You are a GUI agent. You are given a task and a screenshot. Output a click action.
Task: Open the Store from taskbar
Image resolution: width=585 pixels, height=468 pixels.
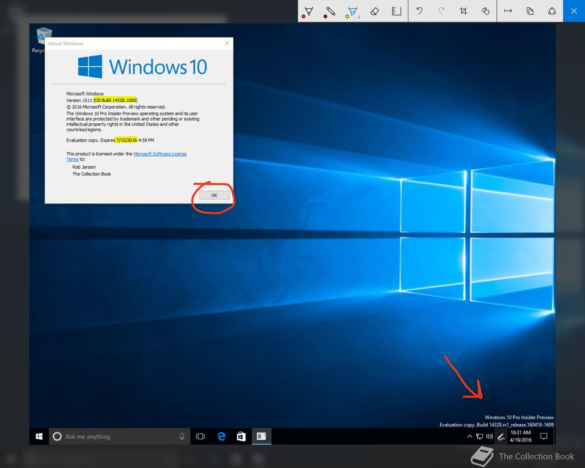coord(241,436)
